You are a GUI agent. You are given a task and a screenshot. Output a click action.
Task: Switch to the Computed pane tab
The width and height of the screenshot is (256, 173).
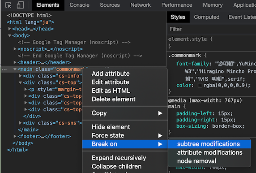coord(207,17)
